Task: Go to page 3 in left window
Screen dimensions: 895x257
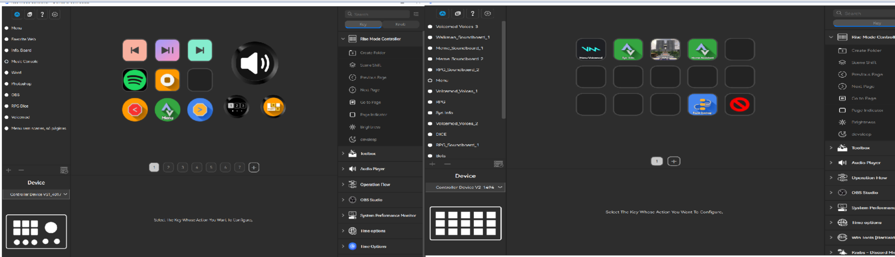Action: [x=182, y=167]
